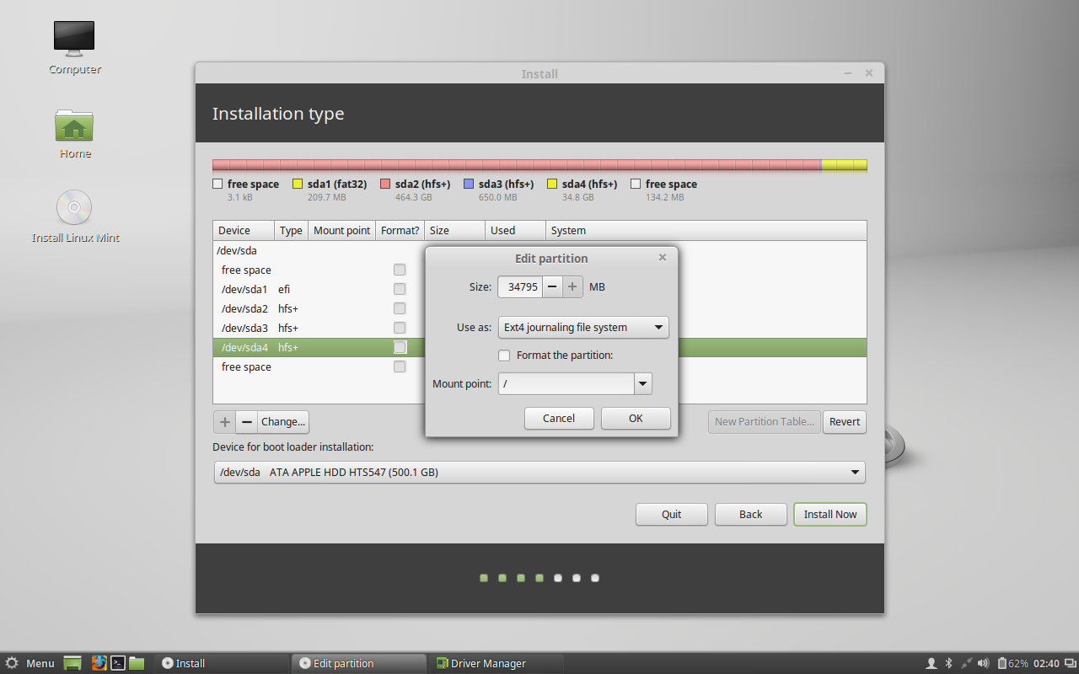Open the Home folder icon
This screenshot has width=1079, height=674.
74,126
